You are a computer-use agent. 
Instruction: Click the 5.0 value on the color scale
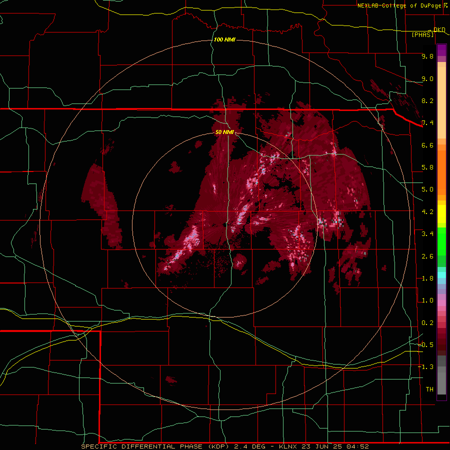point(427,189)
